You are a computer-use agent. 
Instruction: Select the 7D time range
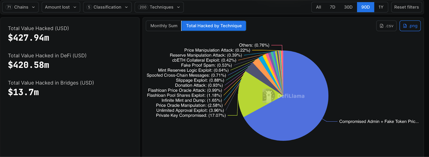[332, 7]
